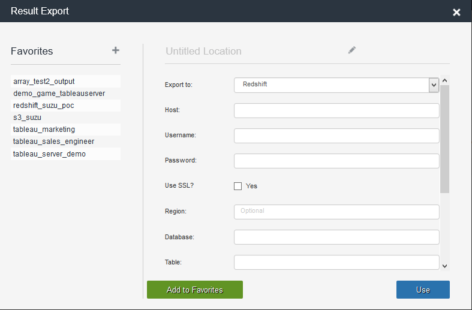The image size is (472, 310).
Task: Click the plus icon beside Favorites
Action: click(116, 50)
